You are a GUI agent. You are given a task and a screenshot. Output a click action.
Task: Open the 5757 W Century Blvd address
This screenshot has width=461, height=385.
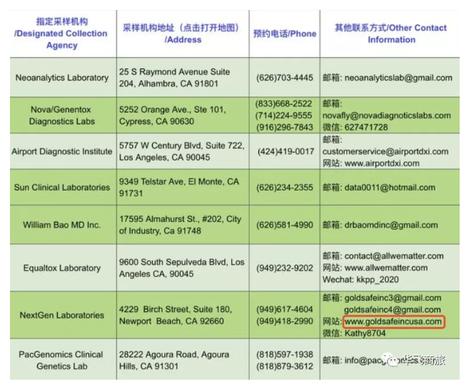182,152
